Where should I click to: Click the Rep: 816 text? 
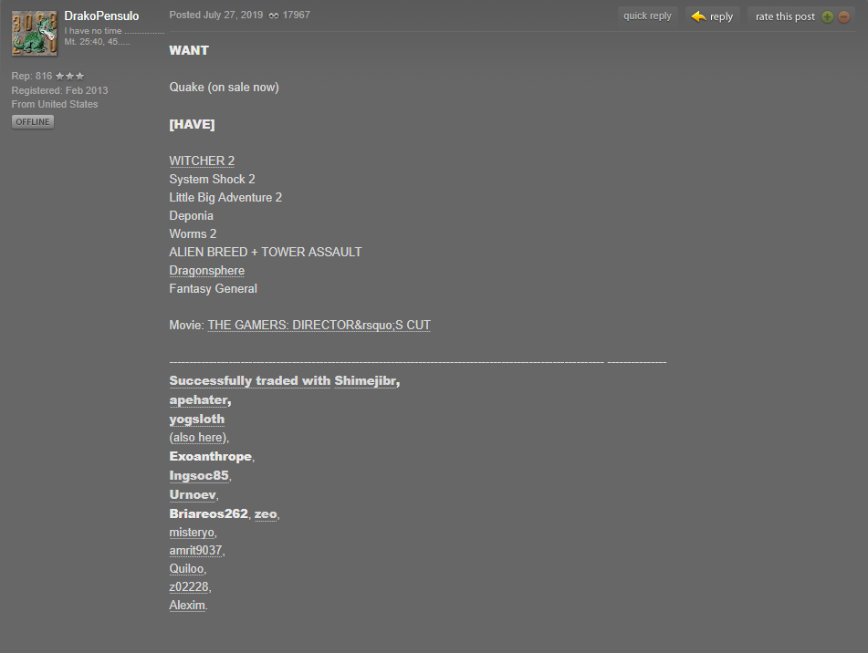32,77
